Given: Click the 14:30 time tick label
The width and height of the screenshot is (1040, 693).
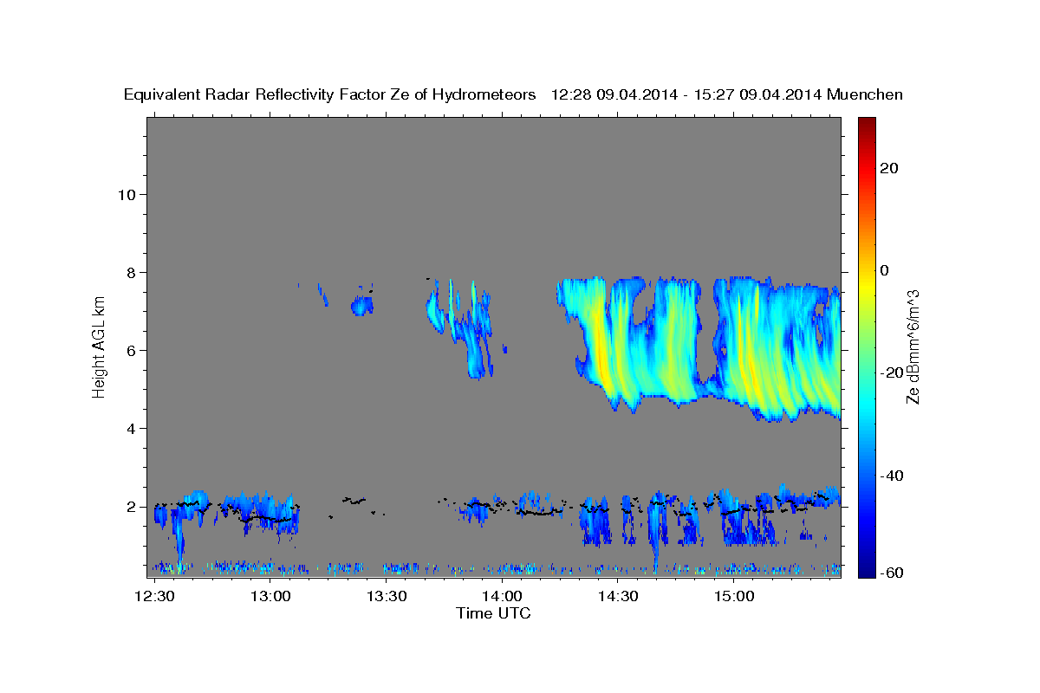Looking at the screenshot, I should tap(618, 597).
